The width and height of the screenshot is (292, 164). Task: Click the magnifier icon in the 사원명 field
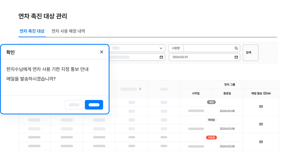[x=236, y=48]
